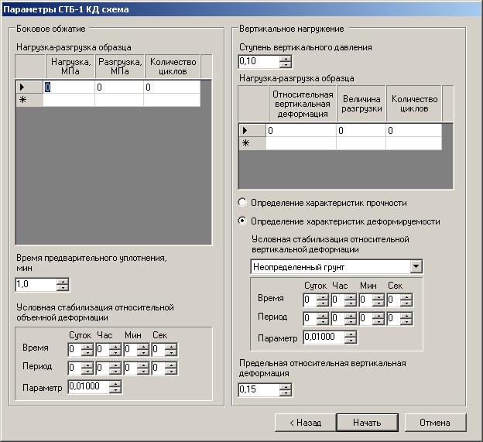Click the Количество циклов header in the lateral compression table
Image resolution: width=483 pixels, height=442 pixels.
pyautogui.click(x=173, y=67)
